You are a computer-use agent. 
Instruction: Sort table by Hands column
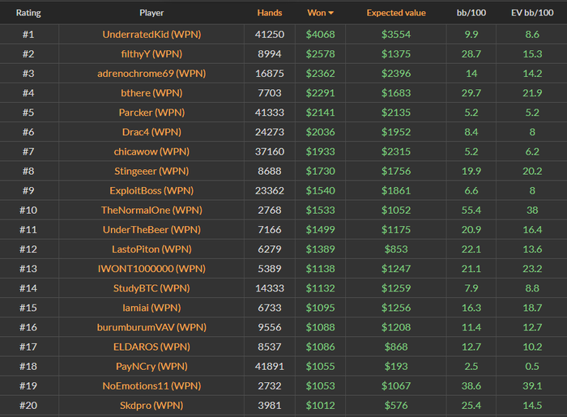270,13
